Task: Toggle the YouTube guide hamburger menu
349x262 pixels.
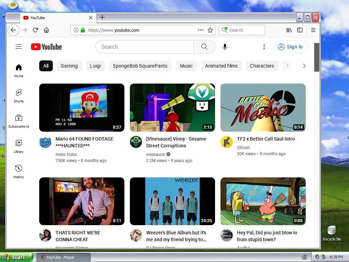Action: coord(19,46)
